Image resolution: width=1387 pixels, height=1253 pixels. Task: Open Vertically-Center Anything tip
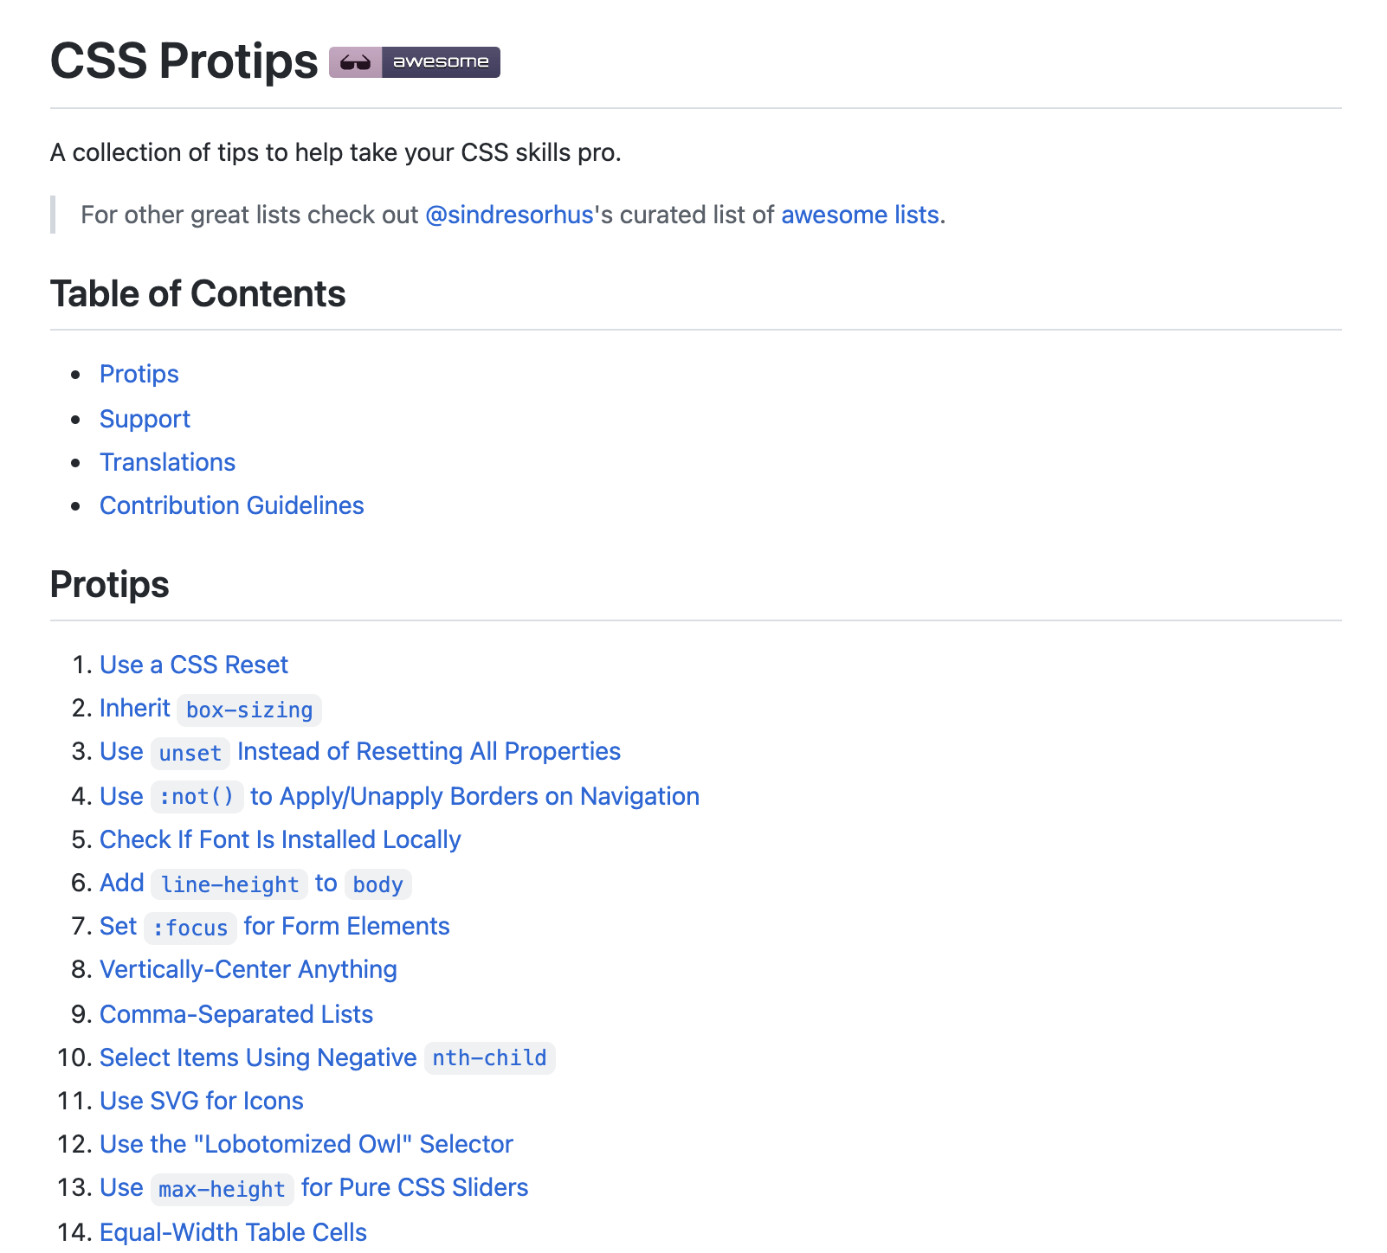click(x=248, y=969)
